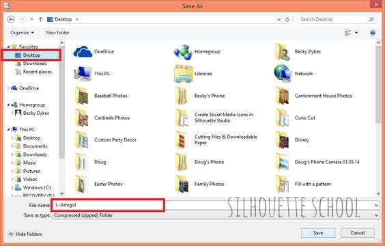Image resolution: width=385 pixels, height=246 pixels.
Task: Open the recent locations dropdown arrow
Action: coord(31,19)
